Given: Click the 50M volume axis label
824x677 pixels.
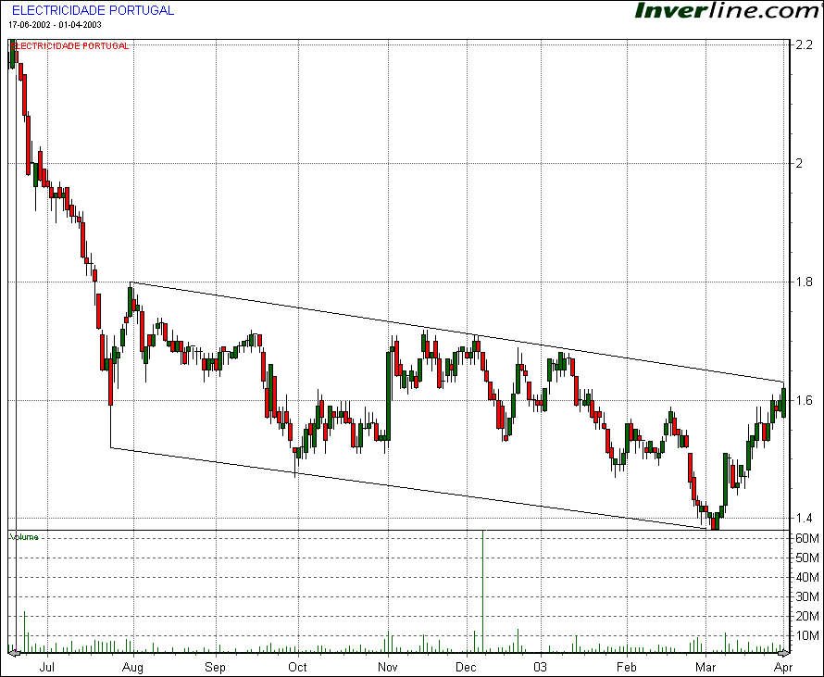Looking at the screenshot, I should [807, 558].
